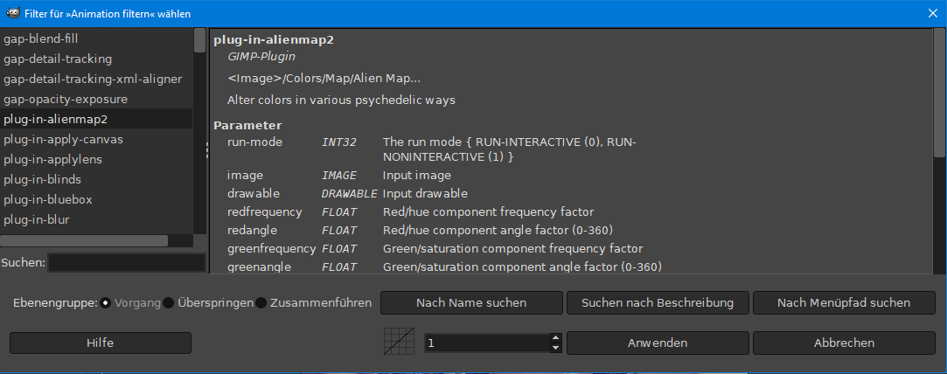Click the pane divider handle between list and description
Image resolution: width=947 pixels, height=374 pixels.
pyautogui.click(x=207, y=149)
